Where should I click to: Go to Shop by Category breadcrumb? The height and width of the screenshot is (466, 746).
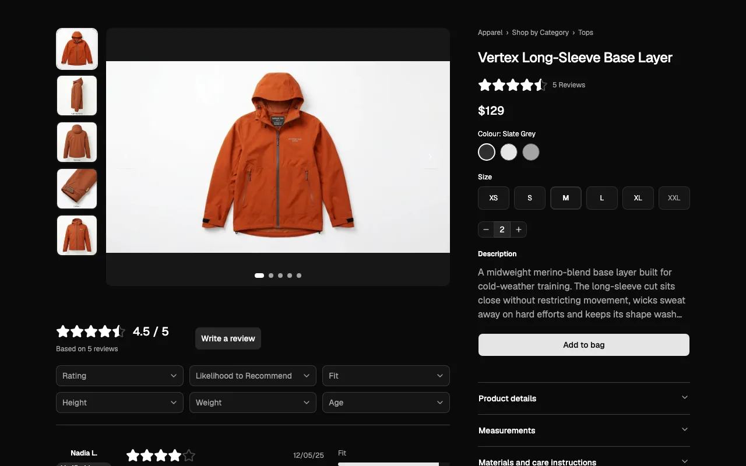tap(540, 33)
